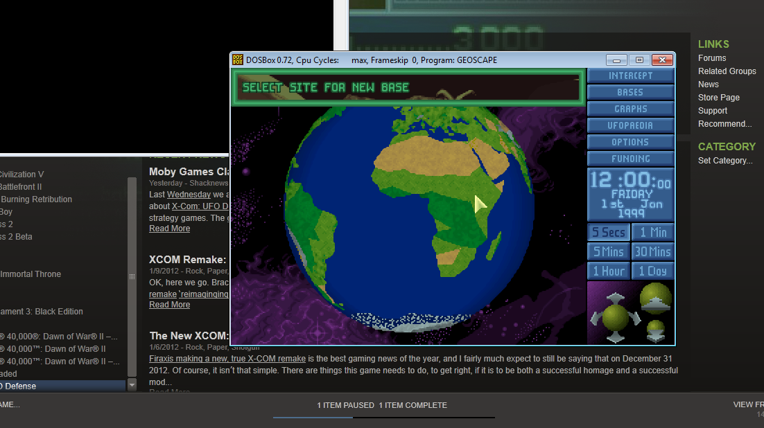The image size is (764, 428).
Task: Maximize the DOSBox window
Action: [x=639, y=60]
